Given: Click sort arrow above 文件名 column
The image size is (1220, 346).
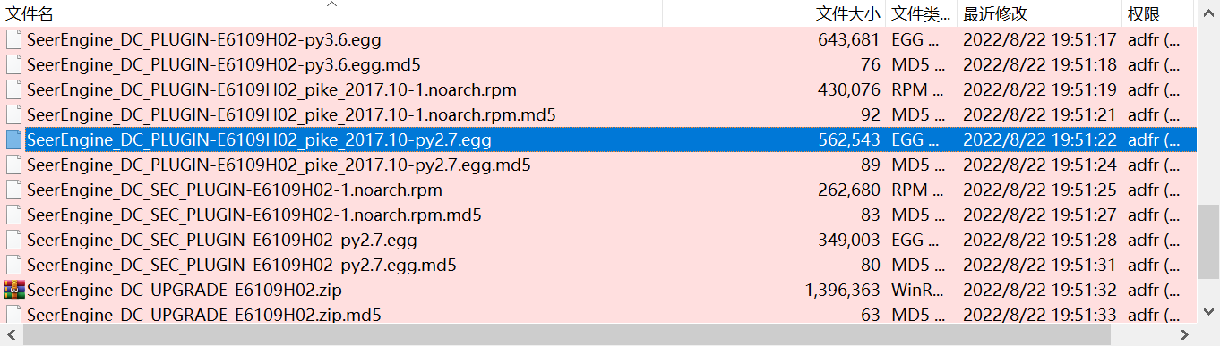Looking at the screenshot, I should (331, 4).
